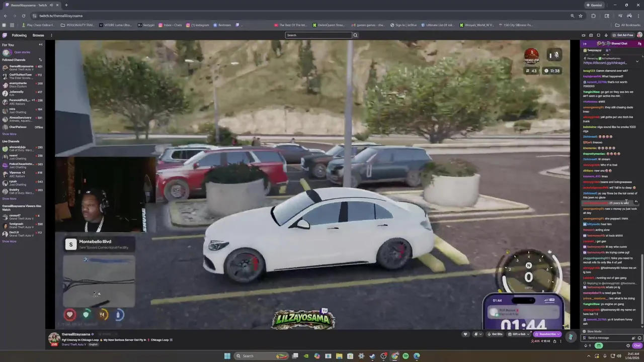Click the search magnifier button

pyautogui.click(x=355, y=35)
